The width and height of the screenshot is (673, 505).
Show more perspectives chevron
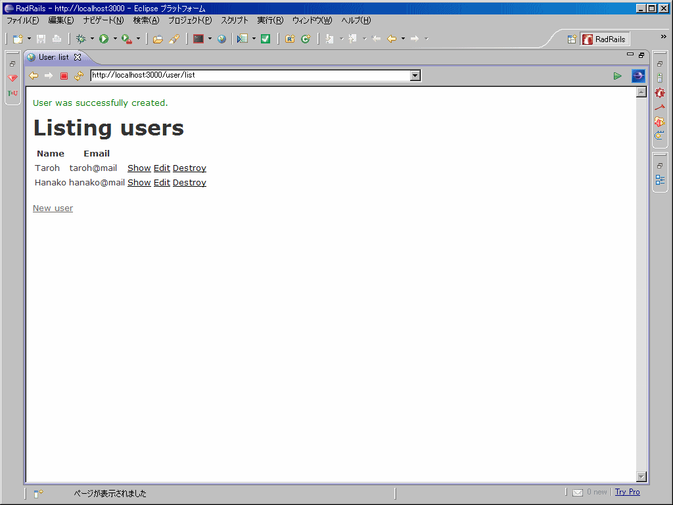tap(663, 37)
